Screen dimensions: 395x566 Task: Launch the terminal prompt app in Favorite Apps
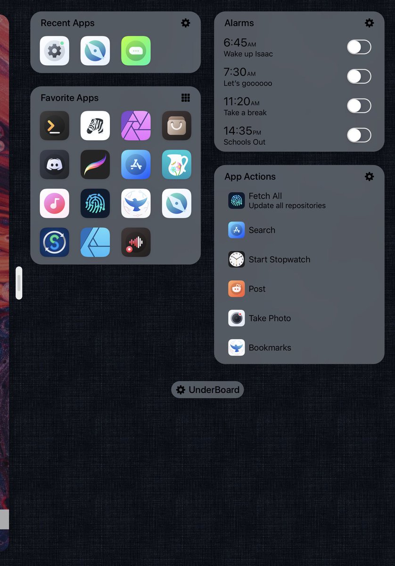click(55, 126)
